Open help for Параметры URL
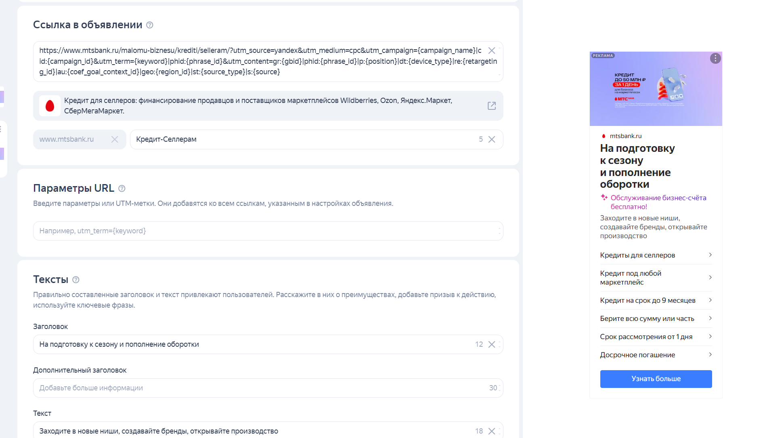The image size is (765, 438). point(122,189)
